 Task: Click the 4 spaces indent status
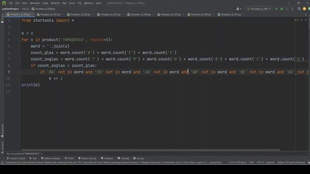270,162
